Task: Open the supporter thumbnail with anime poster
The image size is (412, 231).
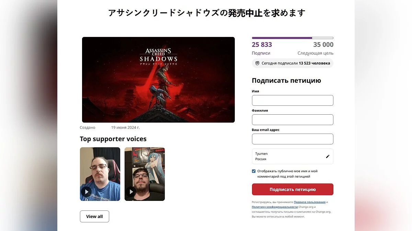Action: pyautogui.click(x=145, y=174)
